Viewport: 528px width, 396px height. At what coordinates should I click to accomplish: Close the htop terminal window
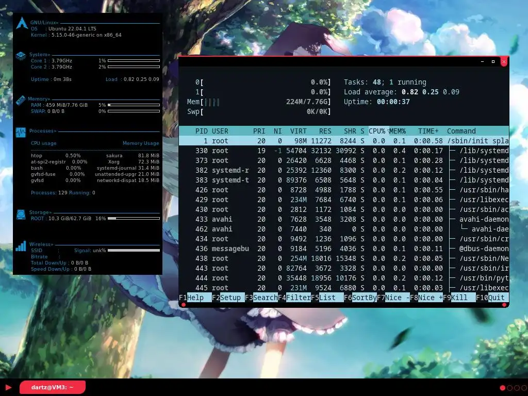[x=504, y=62]
